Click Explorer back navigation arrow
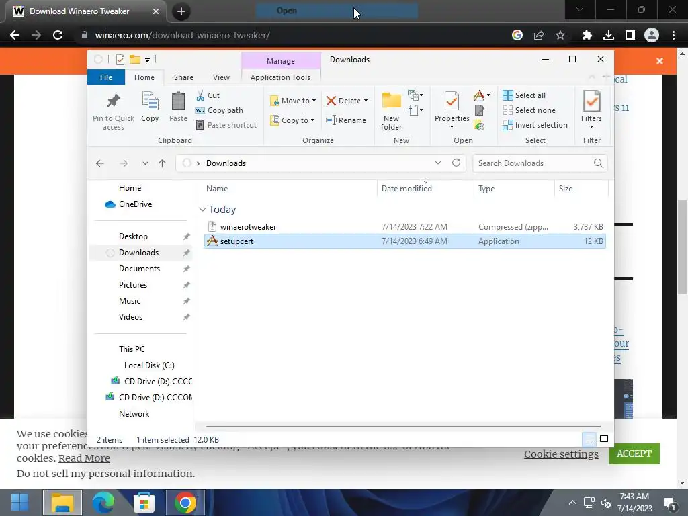 click(x=100, y=163)
